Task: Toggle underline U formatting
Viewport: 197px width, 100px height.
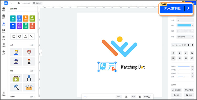Action: tap(186, 53)
